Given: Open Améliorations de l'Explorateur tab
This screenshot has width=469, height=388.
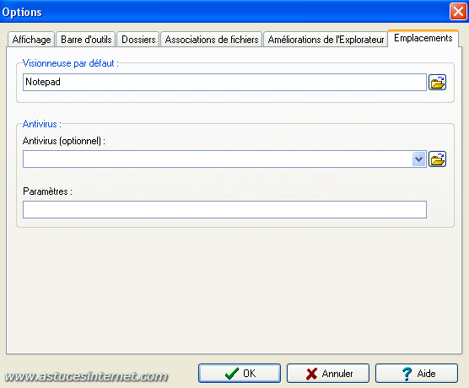Looking at the screenshot, I should [x=326, y=40].
